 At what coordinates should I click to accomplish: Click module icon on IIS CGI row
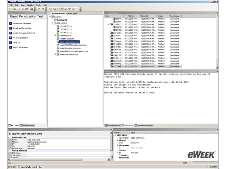click(111, 67)
